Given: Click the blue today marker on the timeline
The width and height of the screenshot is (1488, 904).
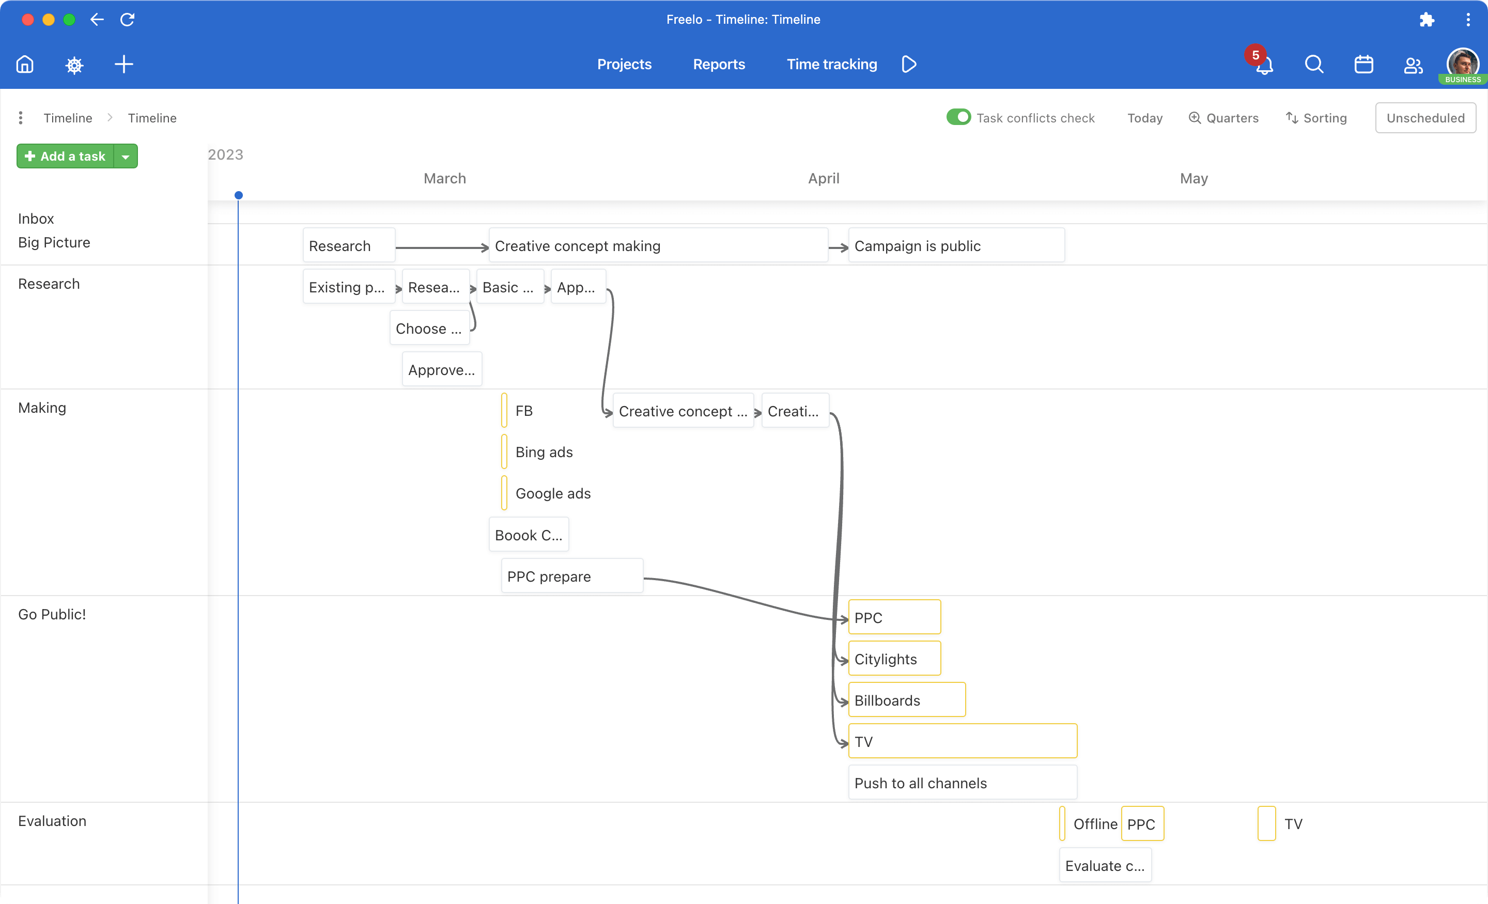Looking at the screenshot, I should tap(238, 194).
